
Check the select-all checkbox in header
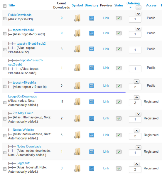click(x=5, y=6)
